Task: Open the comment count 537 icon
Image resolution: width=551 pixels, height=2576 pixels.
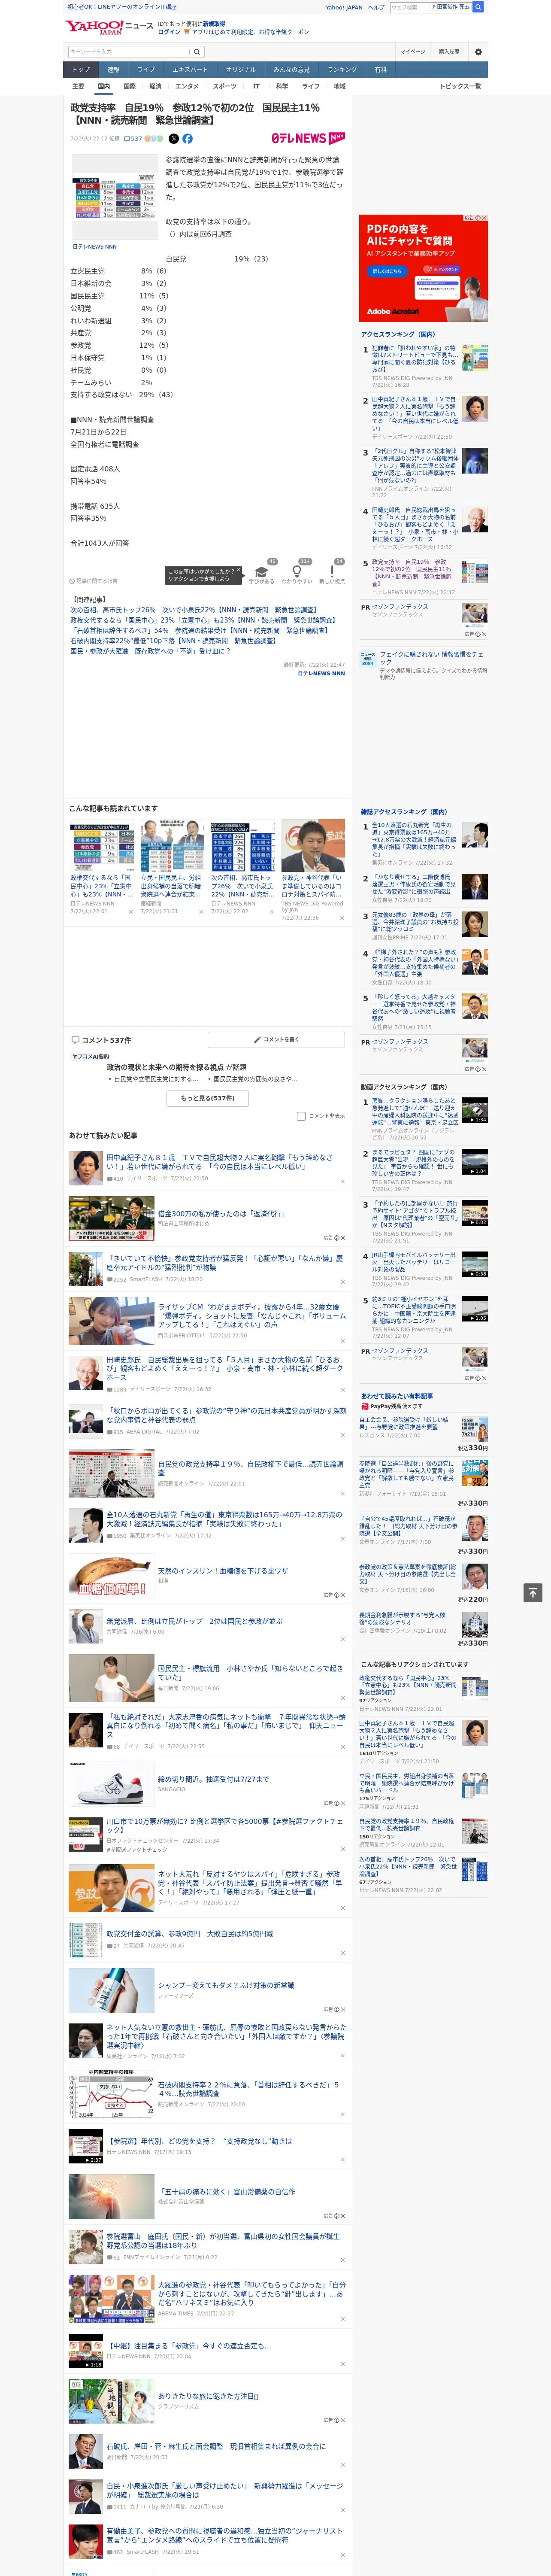Action: point(133,139)
